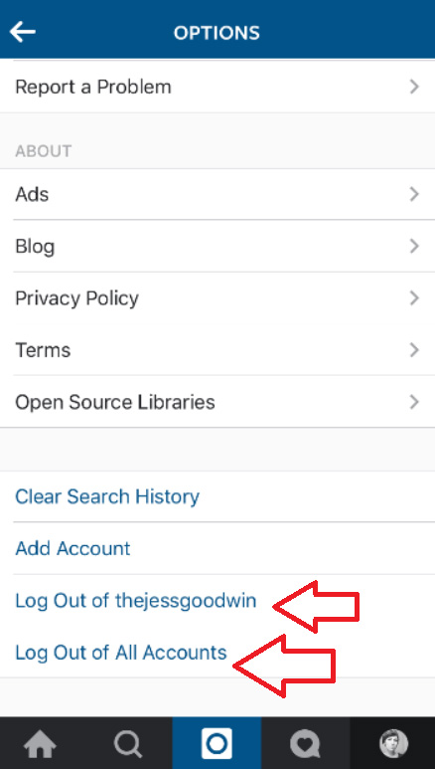Image resolution: width=435 pixels, height=769 pixels.
Task: Tap the Camera tab in bottom bar
Action: pyautogui.click(x=217, y=743)
